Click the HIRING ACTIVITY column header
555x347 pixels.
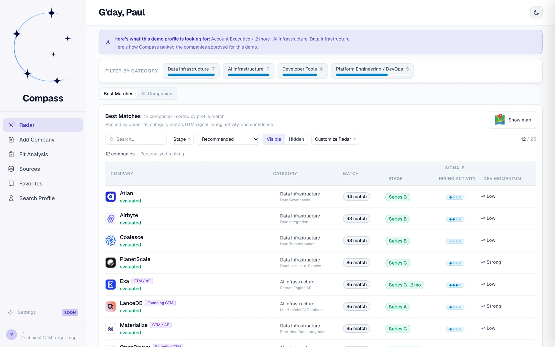tap(457, 178)
